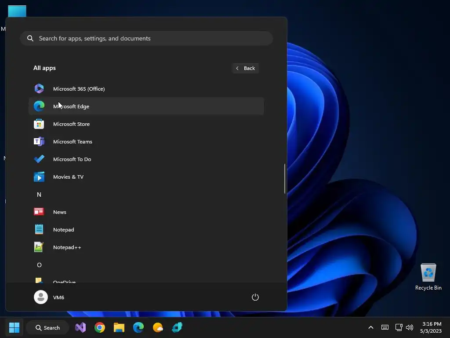This screenshot has width=450, height=338.
Task: Click the Back button in All apps
Action: [x=245, y=68]
